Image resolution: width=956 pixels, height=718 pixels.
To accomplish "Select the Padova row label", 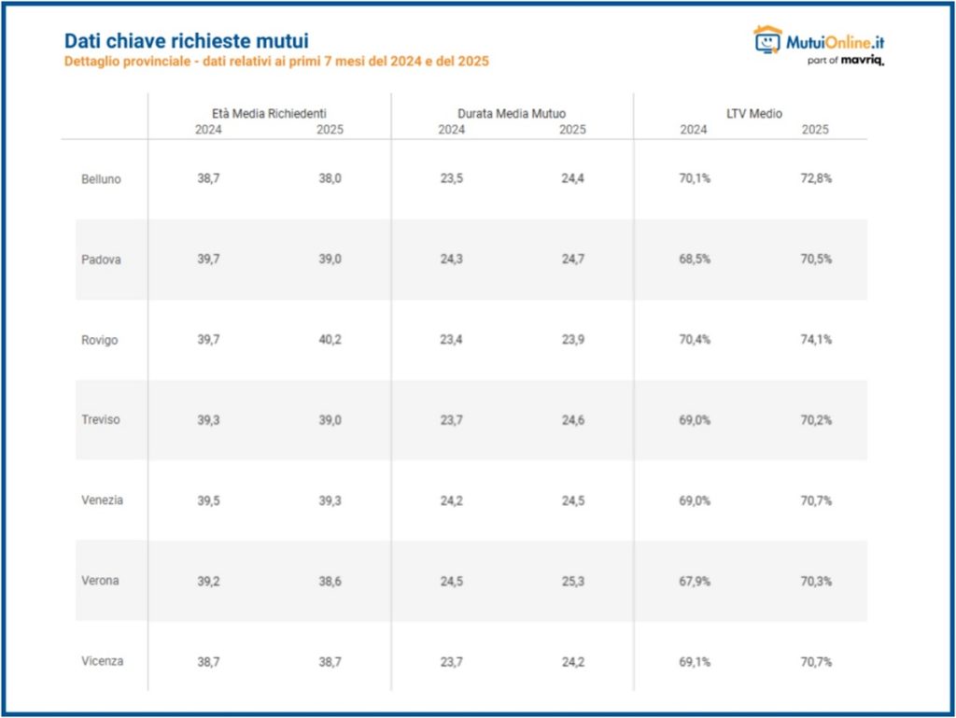I will pyautogui.click(x=101, y=260).
